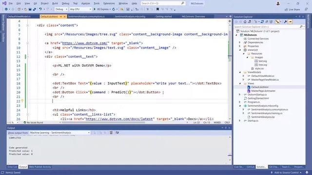Image resolution: width=312 pixels, height=175 pixels.
Task: Open the Any CPU platform dropdown
Action: (x=80, y=9)
